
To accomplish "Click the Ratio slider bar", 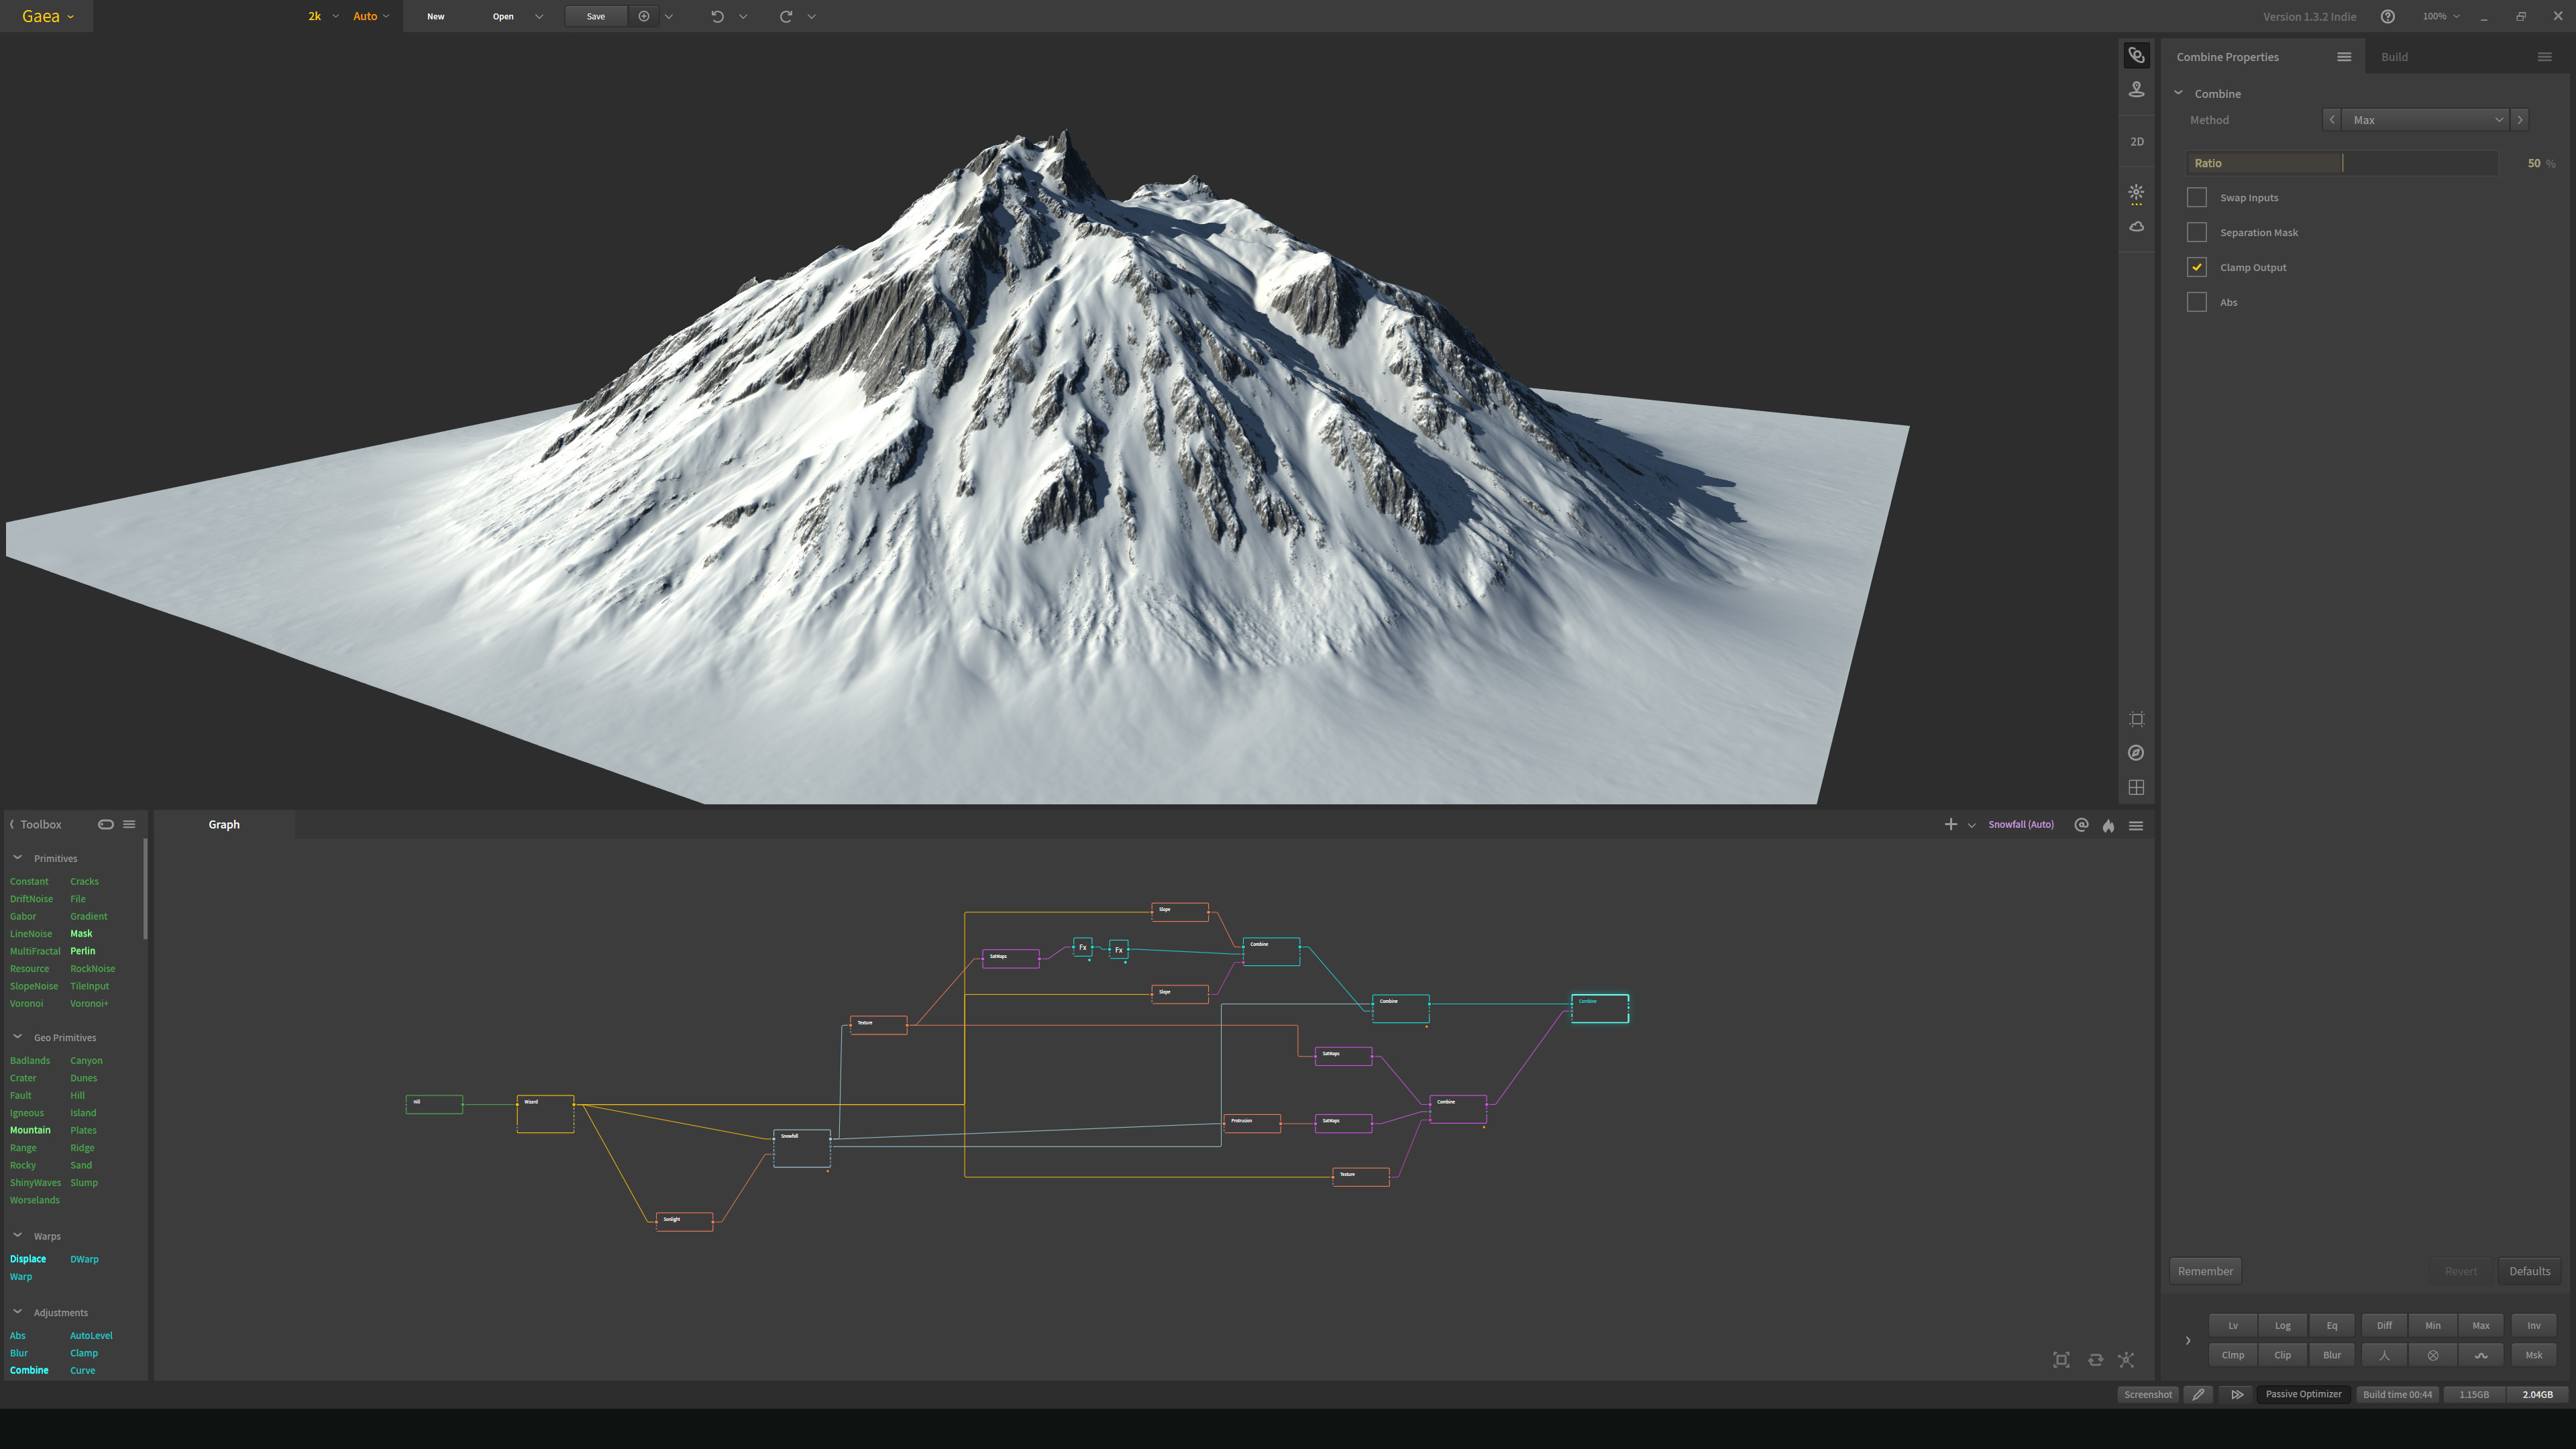I will tap(2342, 163).
